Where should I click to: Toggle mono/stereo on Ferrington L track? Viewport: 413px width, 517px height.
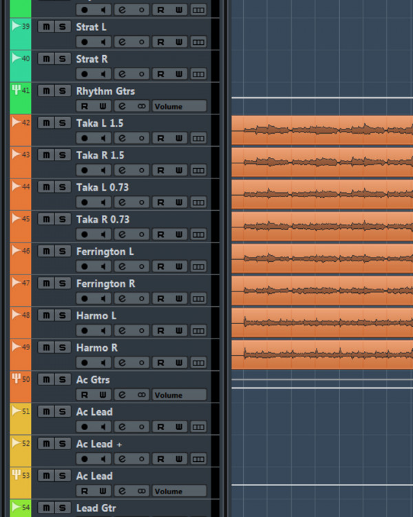(x=141, y=266)
